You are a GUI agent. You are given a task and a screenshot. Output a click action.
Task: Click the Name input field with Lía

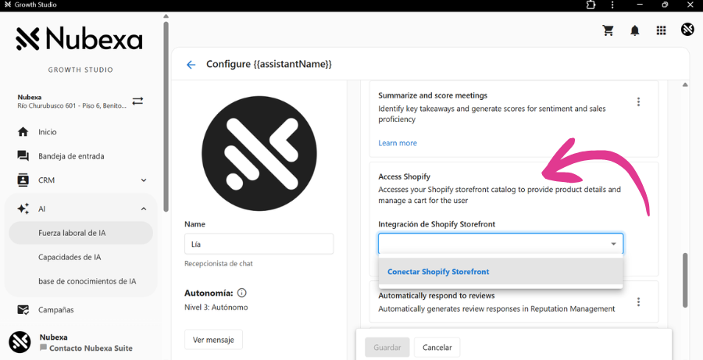[x=259, y=244]
